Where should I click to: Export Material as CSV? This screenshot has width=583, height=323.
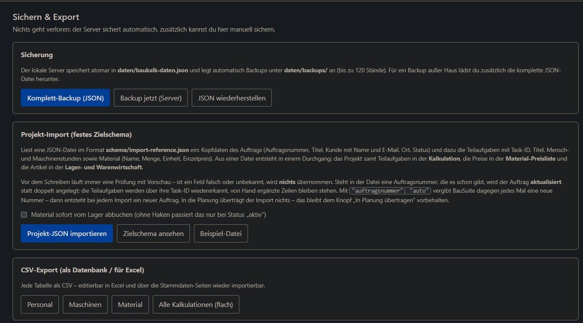click(x=130, y=304)
